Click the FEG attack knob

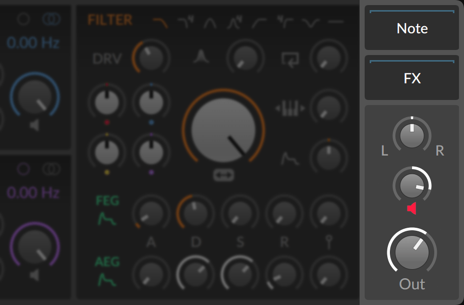point(151,213)
